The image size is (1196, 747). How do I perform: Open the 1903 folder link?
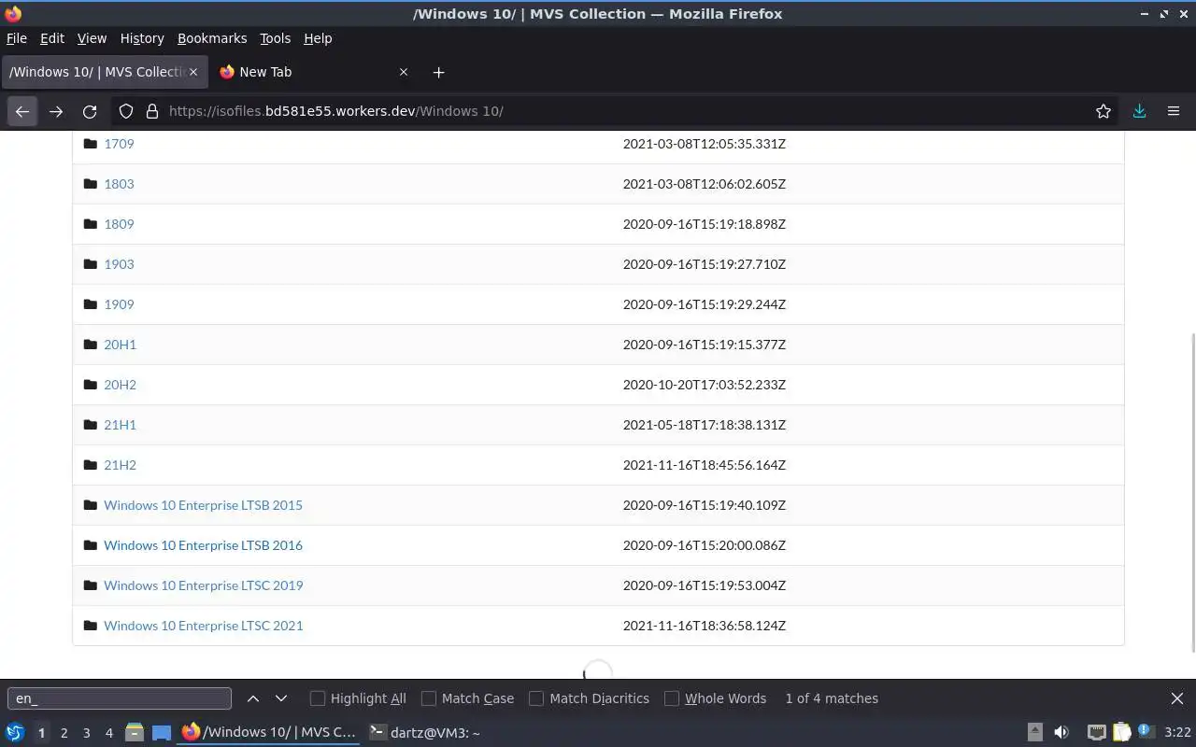119,264
